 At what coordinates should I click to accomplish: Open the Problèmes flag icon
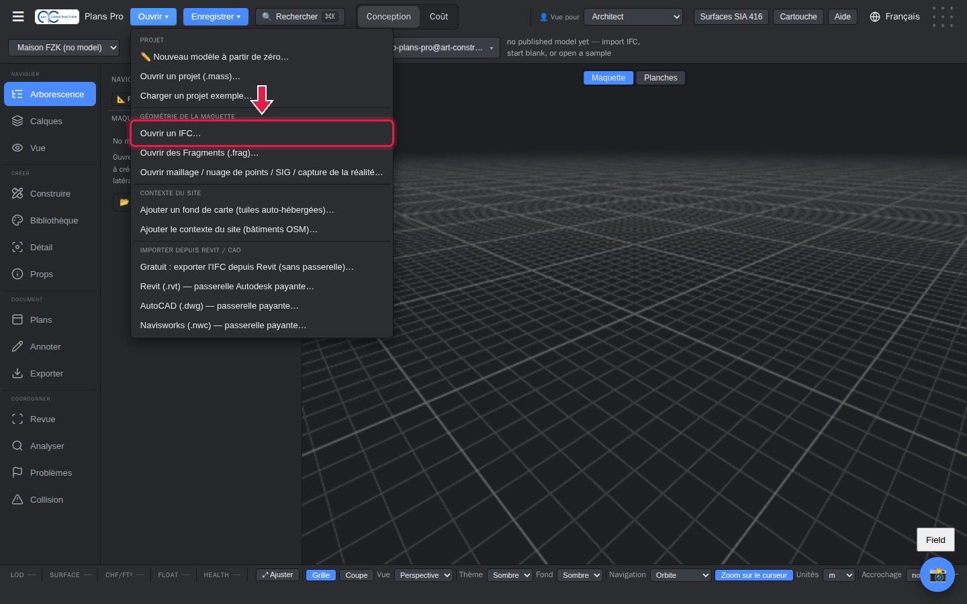[x=17, y=473]
